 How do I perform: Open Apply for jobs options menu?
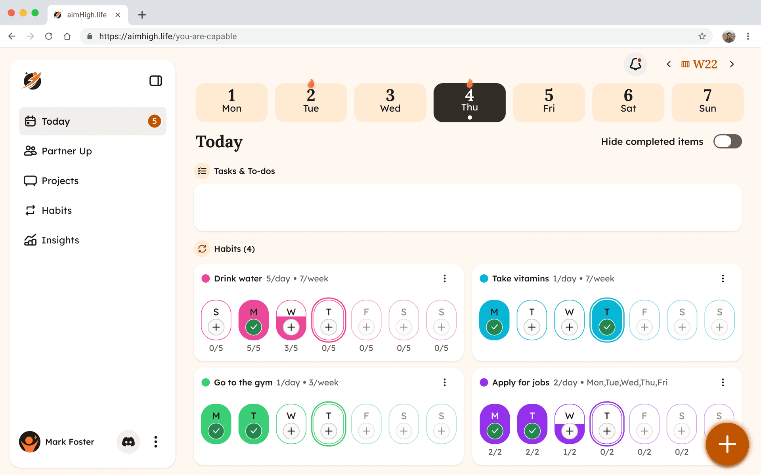pyautogui.click(x=723, y=382)
